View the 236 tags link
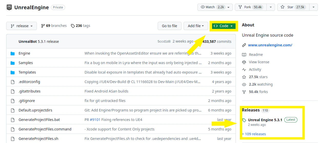Image resolution: width=322 pixels, height=143 pixels. (80, 26)
